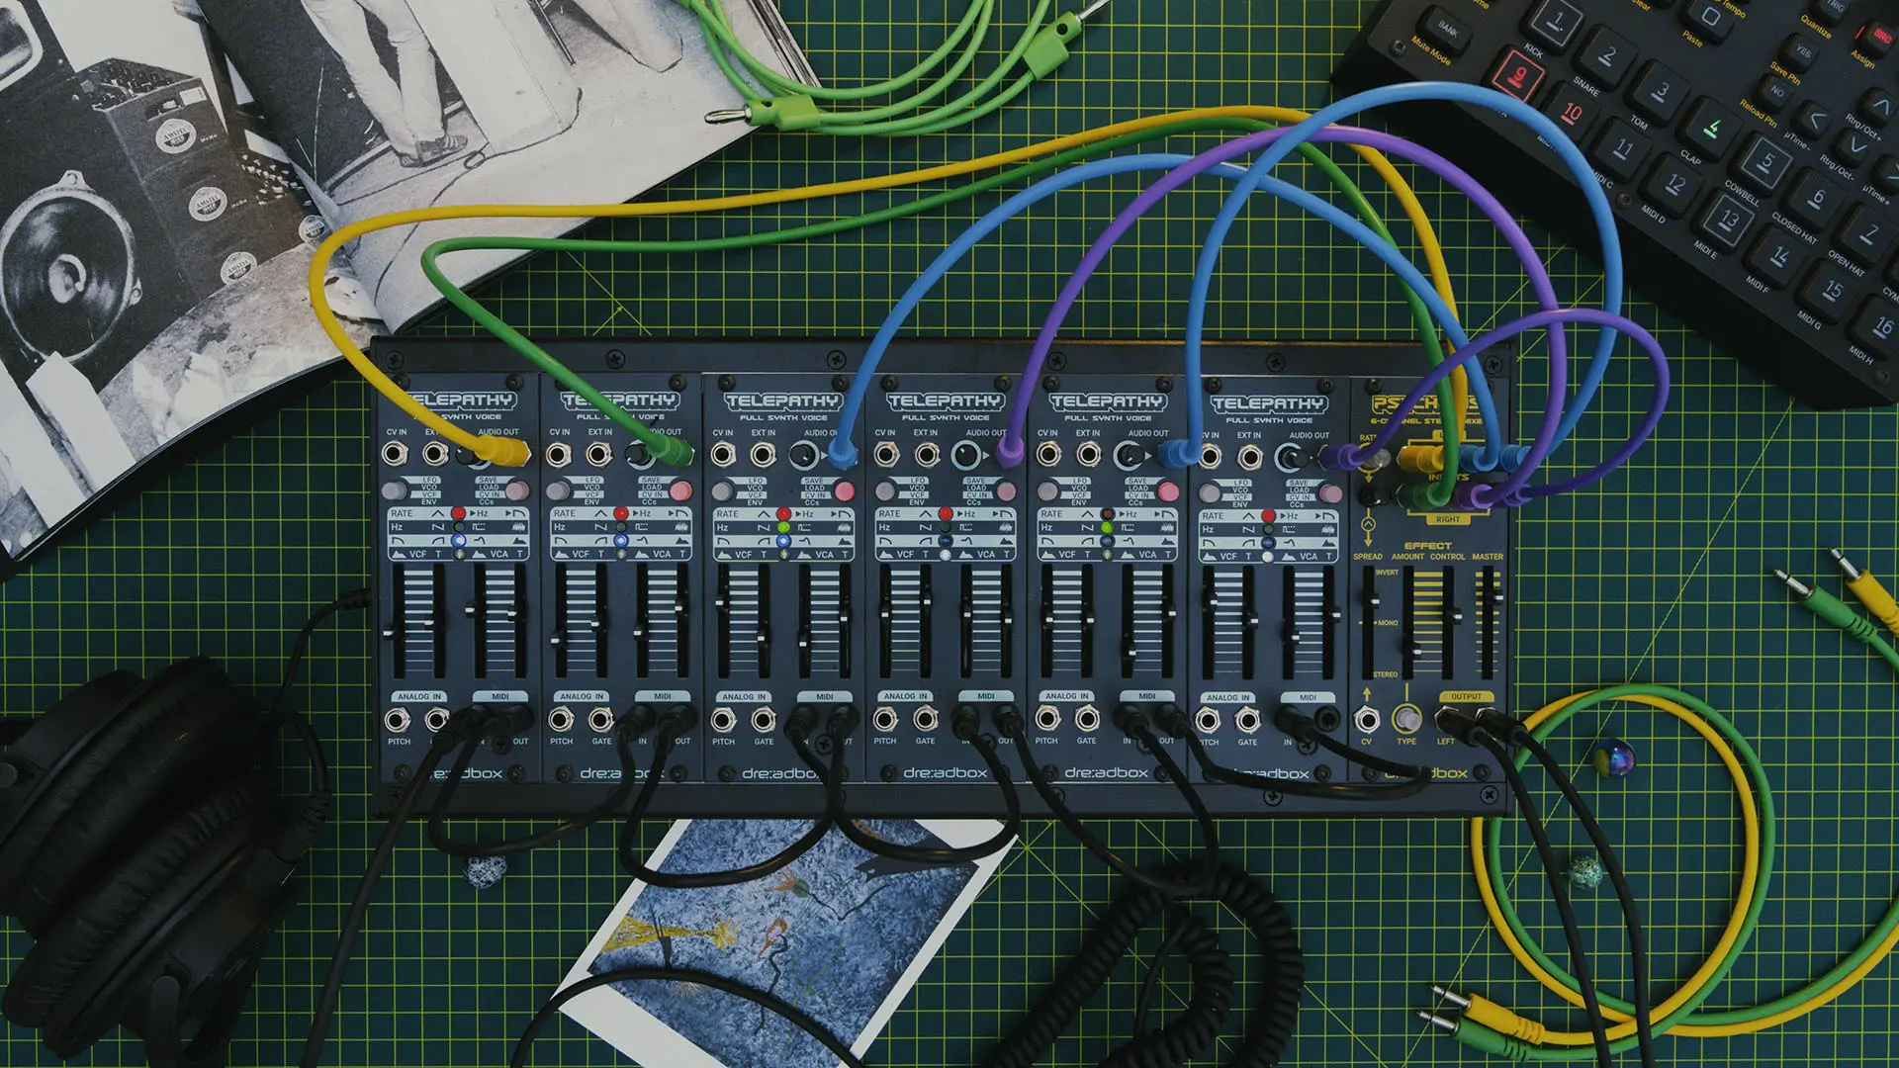Select GATE jack on fifth Telepathy module

point(1087,719)
